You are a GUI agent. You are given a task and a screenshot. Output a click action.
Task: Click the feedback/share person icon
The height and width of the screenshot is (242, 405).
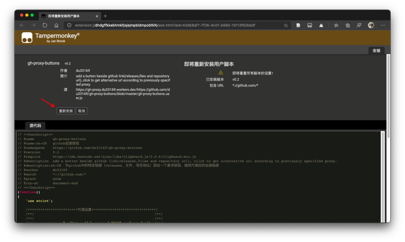tap(359, 25)
